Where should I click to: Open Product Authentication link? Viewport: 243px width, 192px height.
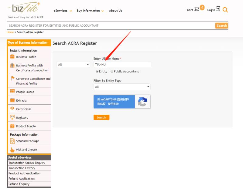(24, 173)
